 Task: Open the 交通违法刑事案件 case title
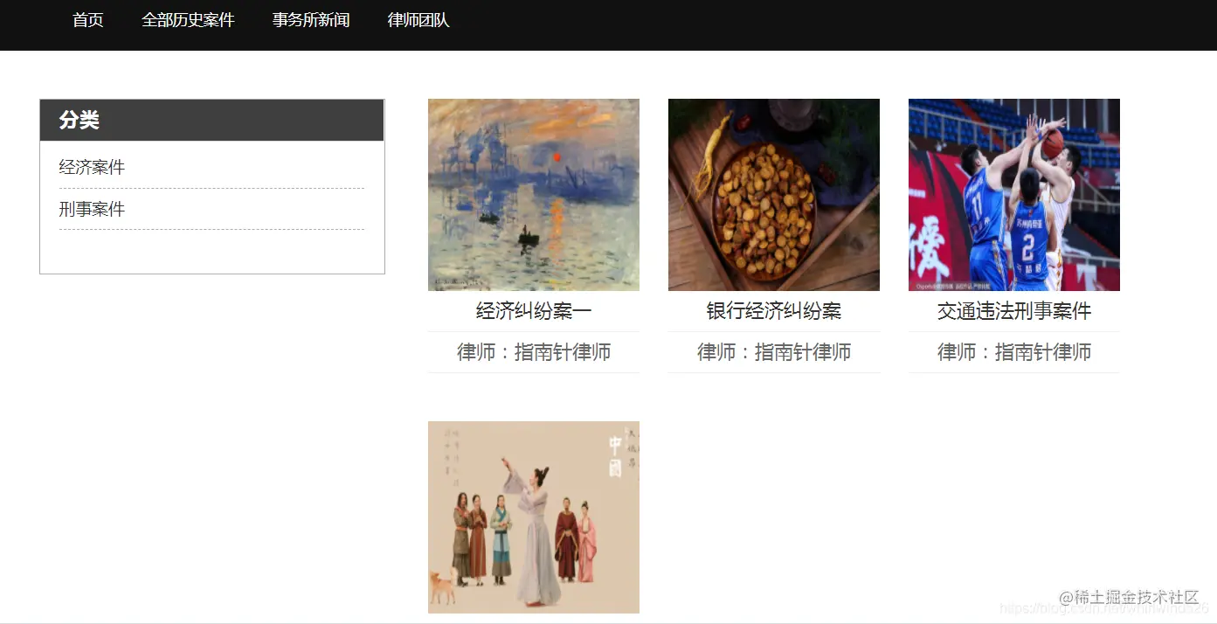[1014, 311]
